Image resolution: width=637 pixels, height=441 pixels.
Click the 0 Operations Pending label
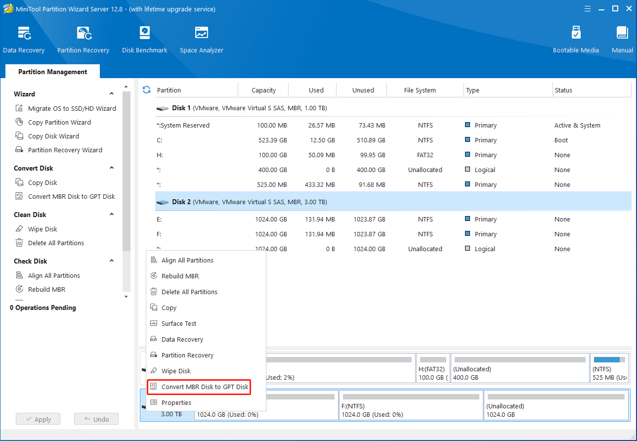tap(43, 308)
